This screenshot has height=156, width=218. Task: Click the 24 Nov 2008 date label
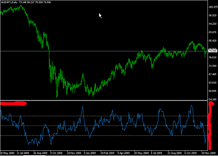pyautogui.click(x=74, y=153)
